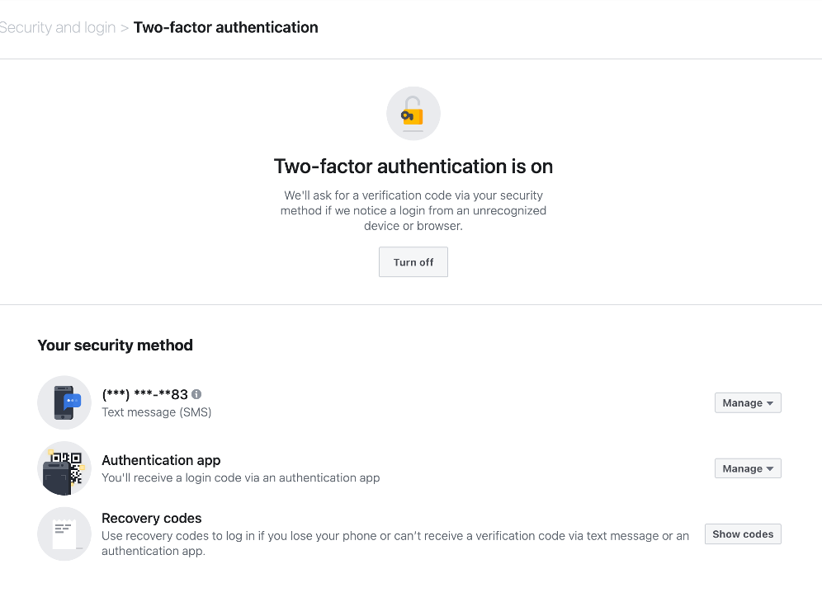Click the Your security method heading

[x=116, y=346]
